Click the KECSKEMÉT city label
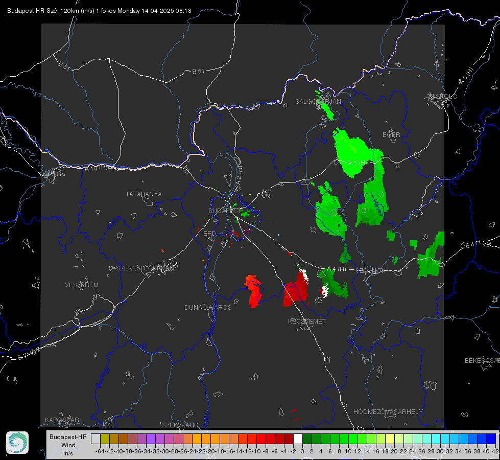 tap(307, 321)
